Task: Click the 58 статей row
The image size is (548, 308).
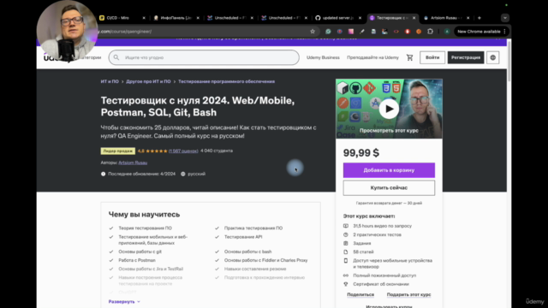Action: (x=358, y=252)
